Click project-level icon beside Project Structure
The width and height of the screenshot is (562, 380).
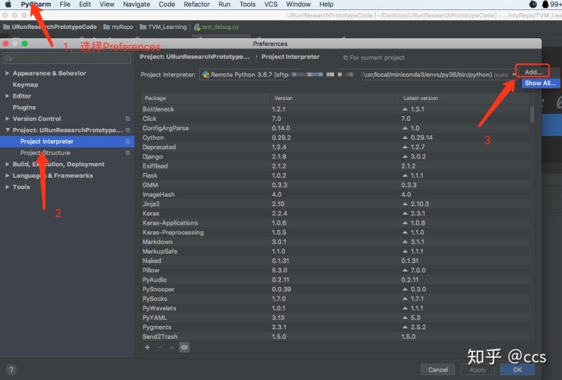pos(127,153)
